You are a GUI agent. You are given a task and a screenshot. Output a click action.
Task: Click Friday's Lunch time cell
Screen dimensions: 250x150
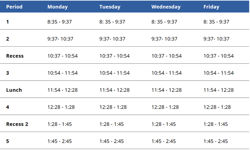(x=219, y=90)
